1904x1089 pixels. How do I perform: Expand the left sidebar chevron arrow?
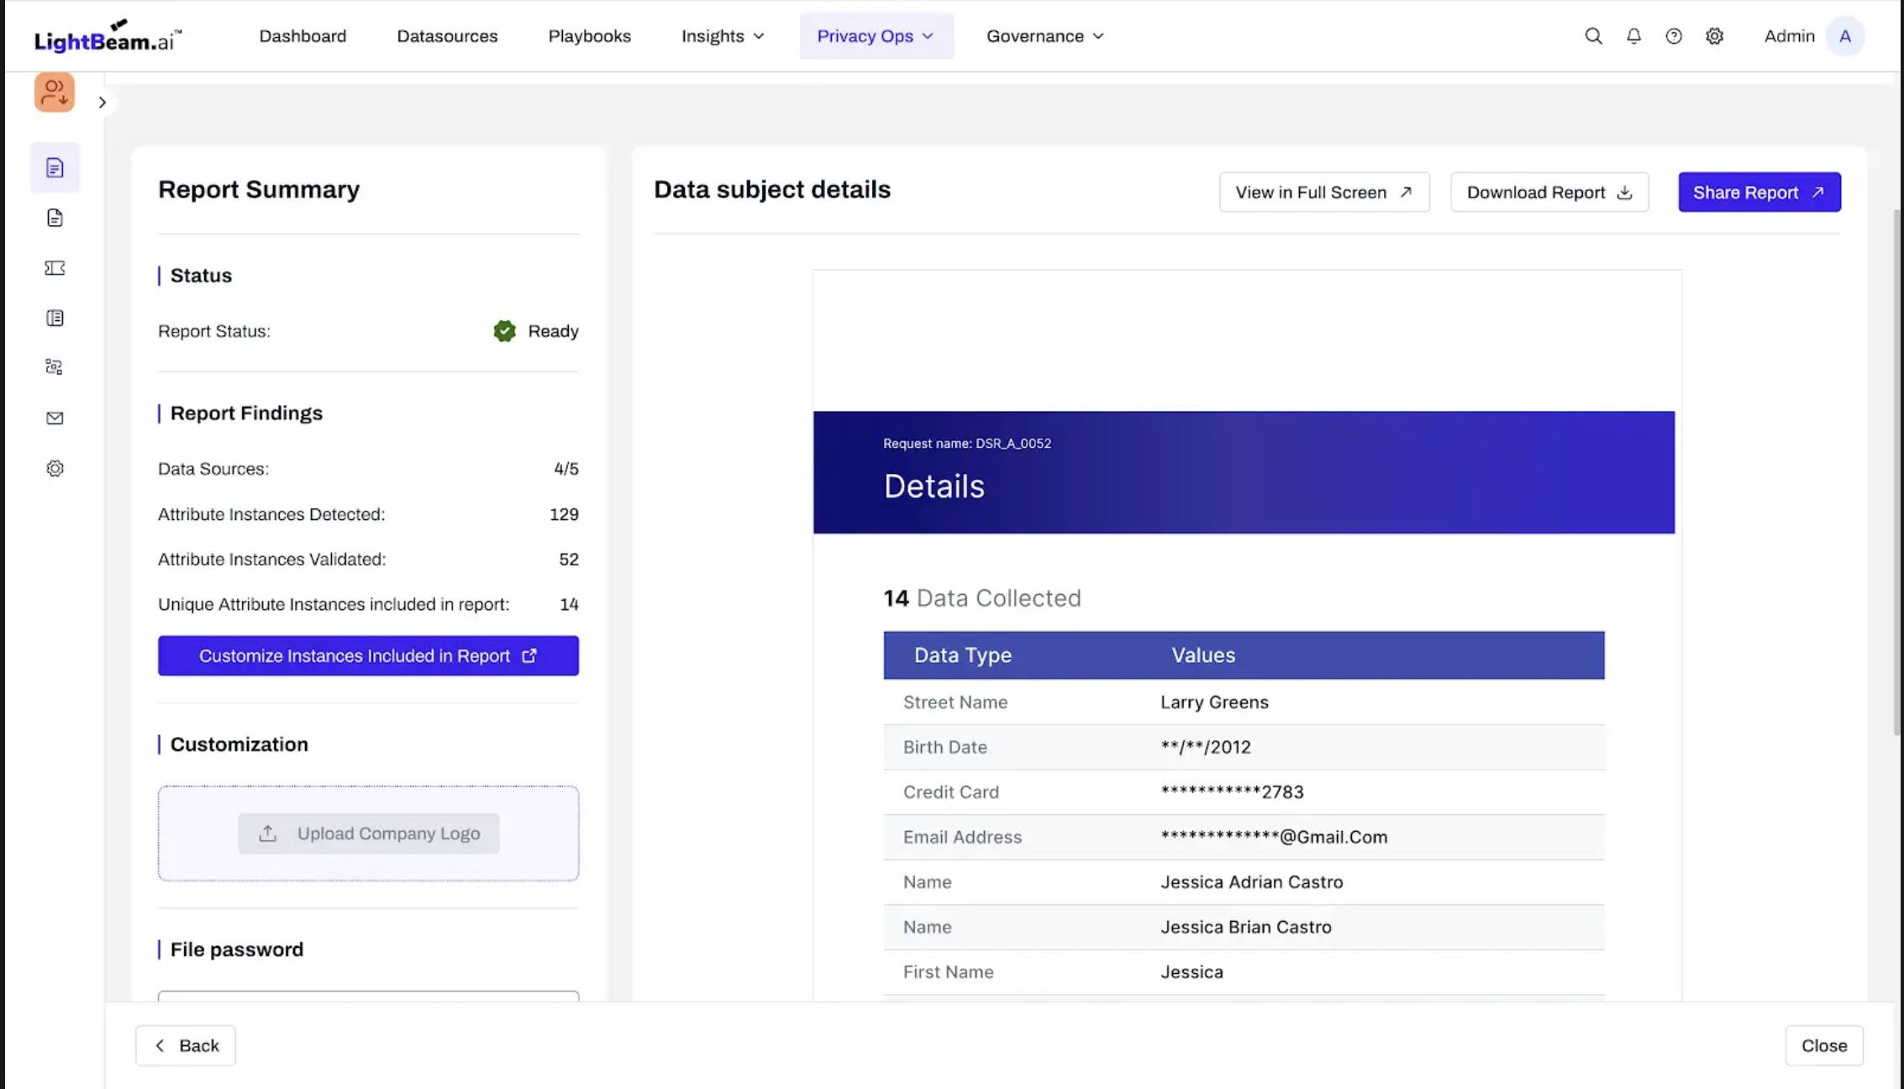point(103,103)
